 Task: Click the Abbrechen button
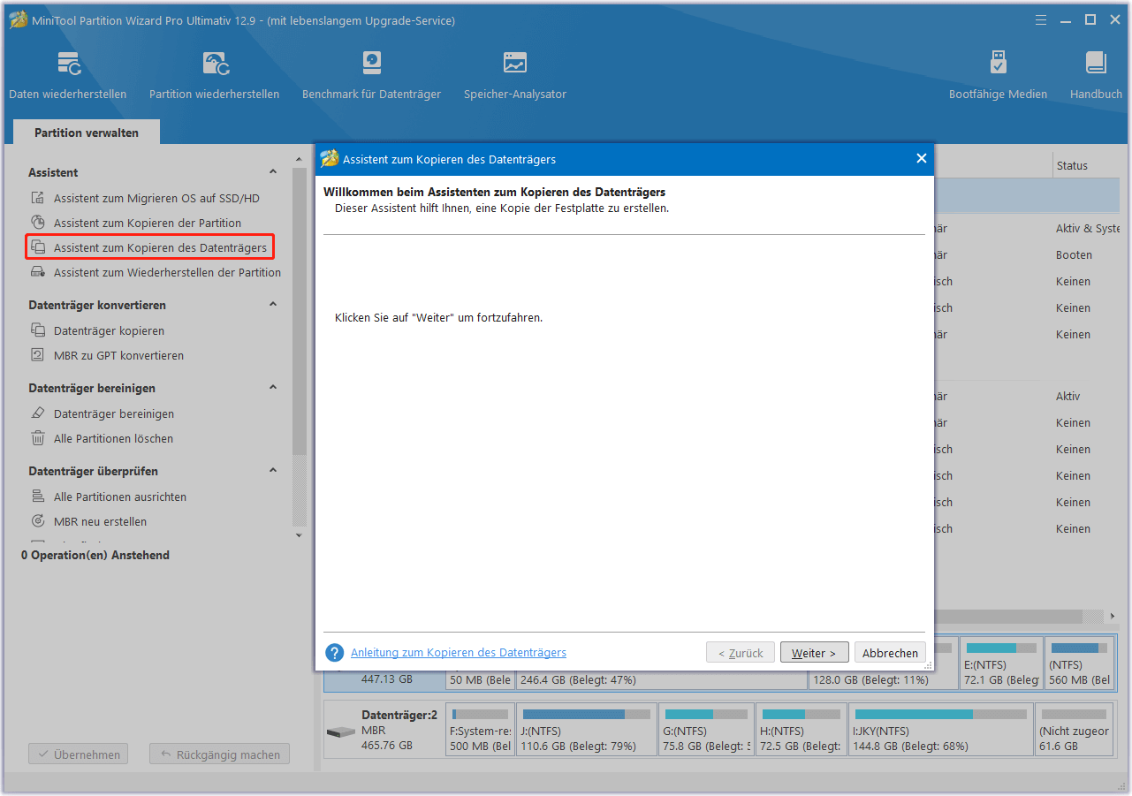890,653
